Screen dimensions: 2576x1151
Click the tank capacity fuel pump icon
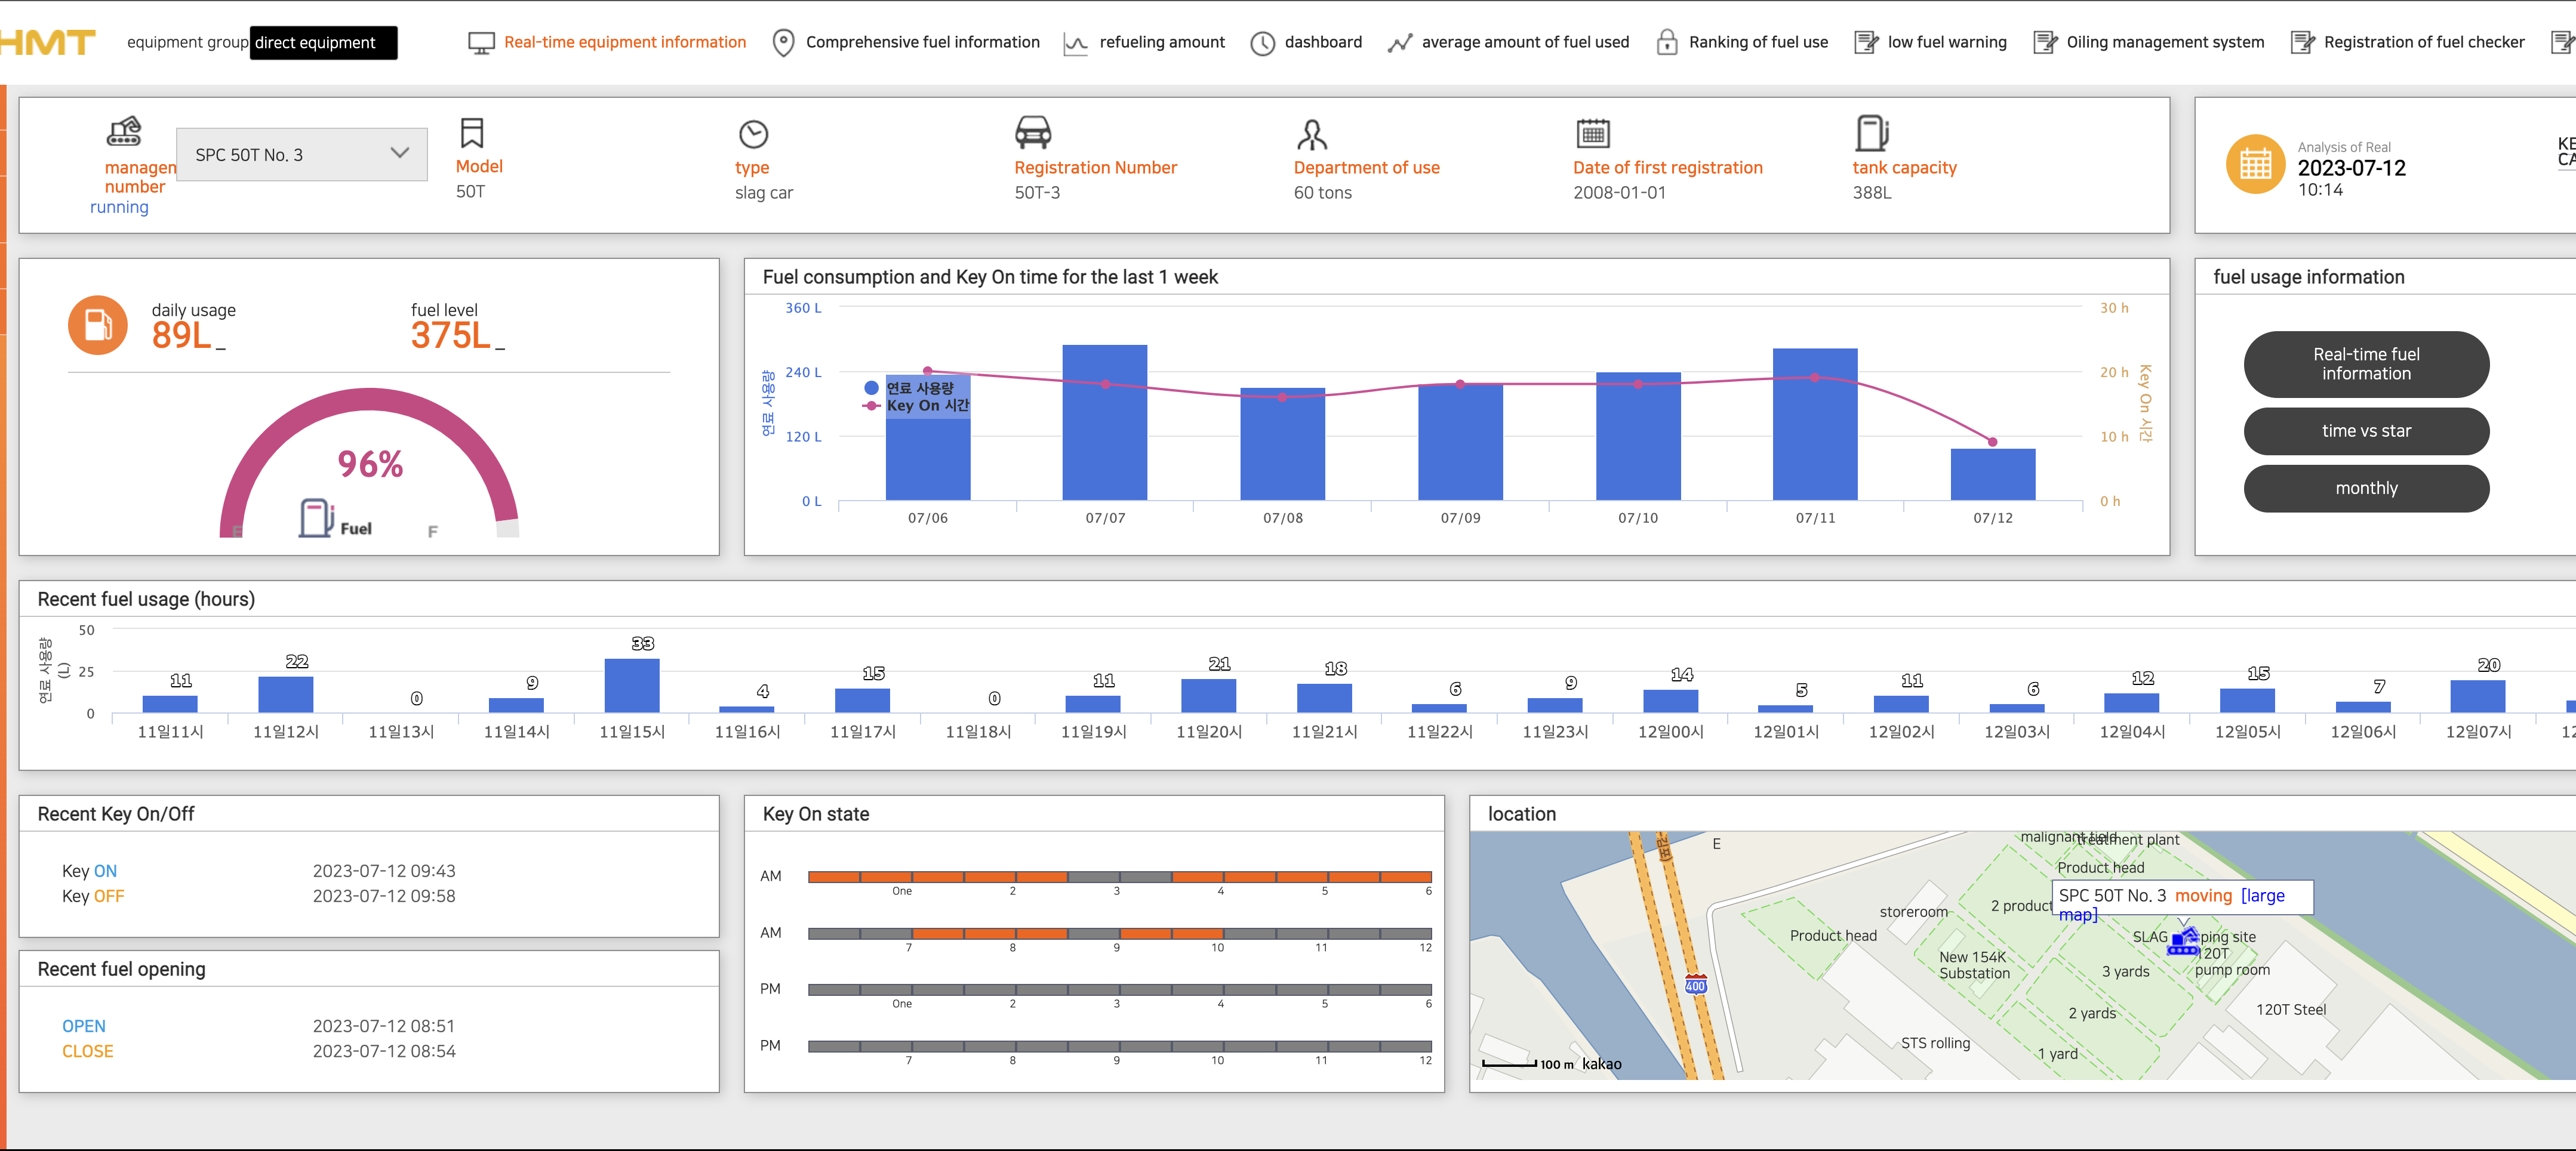(1871, 133)
